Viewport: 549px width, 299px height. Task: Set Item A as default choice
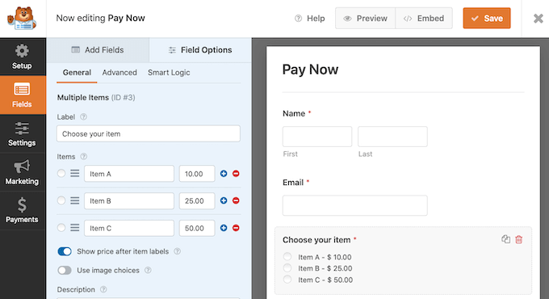61,173
